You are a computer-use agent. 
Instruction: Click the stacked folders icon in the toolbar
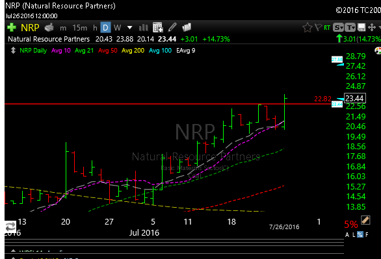(187, 27)
